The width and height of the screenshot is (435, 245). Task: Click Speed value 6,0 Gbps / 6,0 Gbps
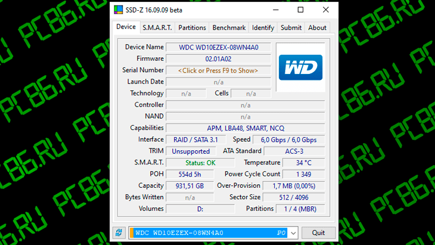click(x=288, y=140)
